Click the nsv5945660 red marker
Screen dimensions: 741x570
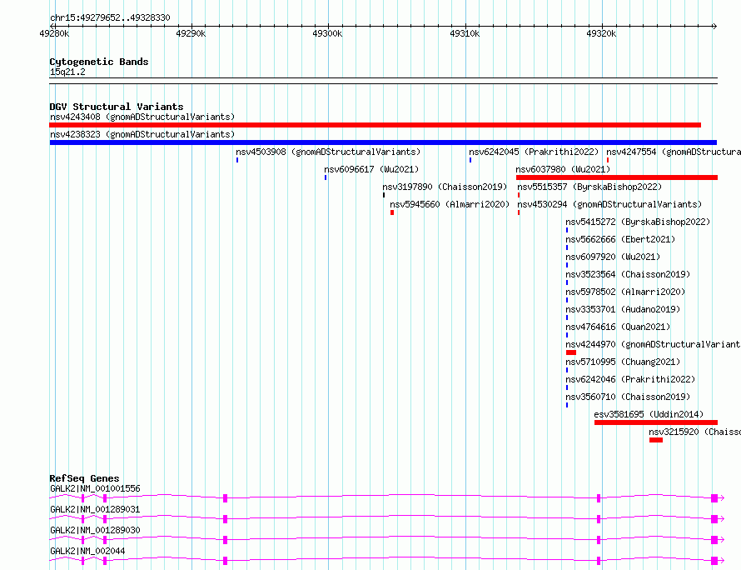(392, 212)
